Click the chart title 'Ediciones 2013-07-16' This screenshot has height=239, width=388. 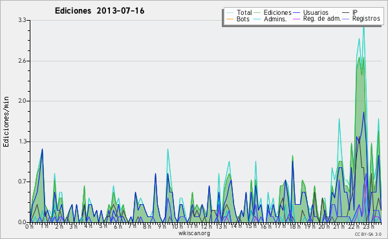tap(100, 11)
